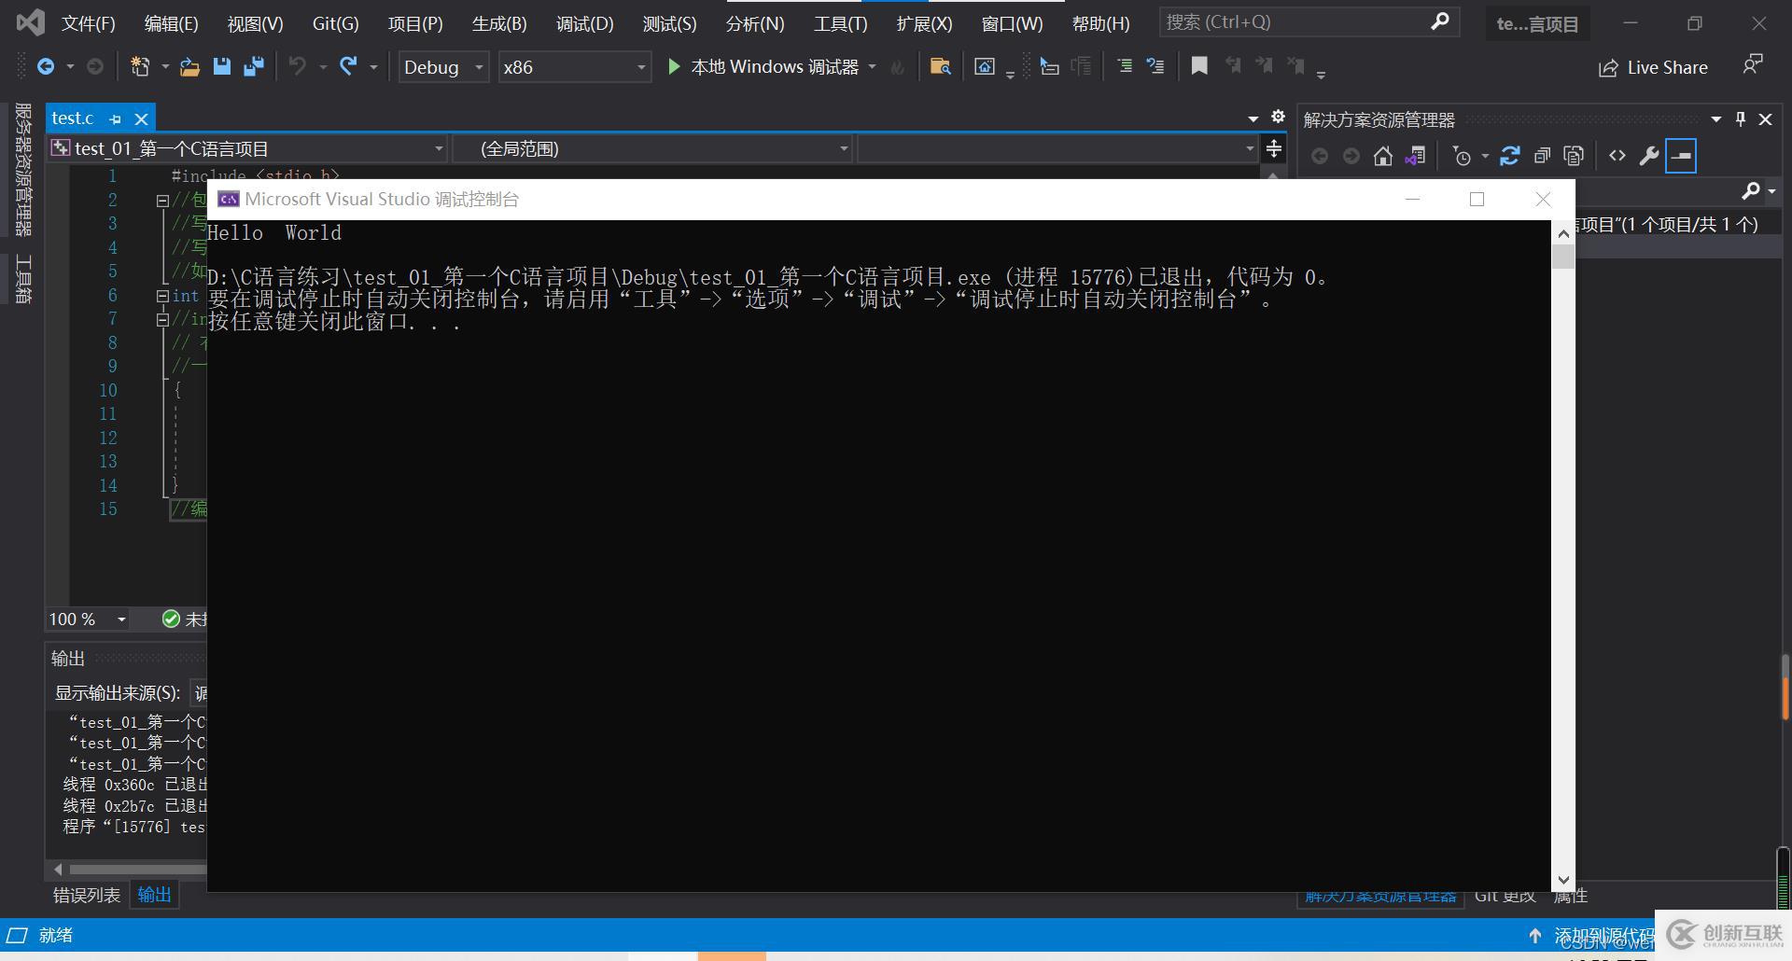The width and height of the screenshot is (1792, 961).
Task: Click the output panel left scroll arrow
Action: pyautogui.click(x=58, y=869)
